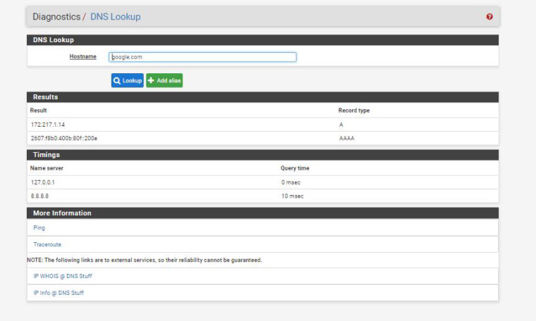Click the More Information panel heading

click(x=62, y=213)
